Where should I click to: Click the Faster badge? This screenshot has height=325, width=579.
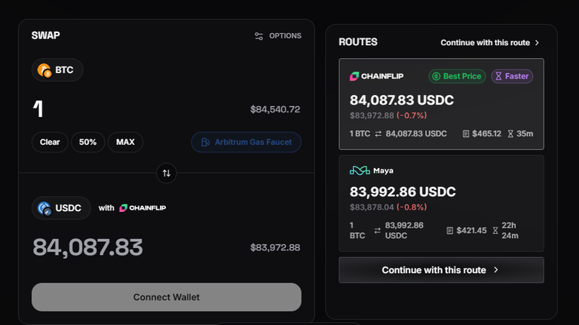click(512, 76)
